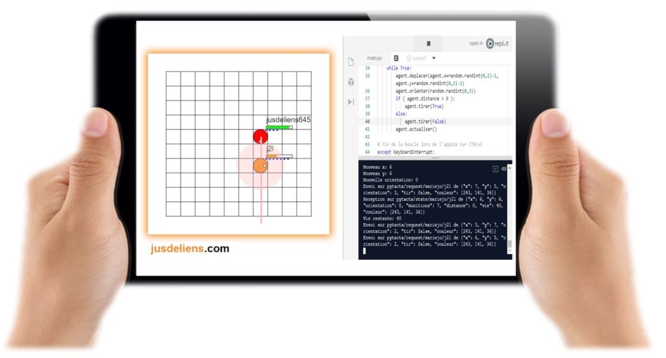Click the 'Reception sur pytactx/state' console line
This screenshot has width=666, height=358.
[x=433, y=199]
